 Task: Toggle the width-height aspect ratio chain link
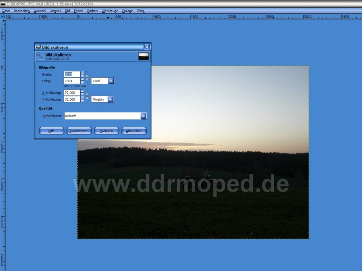87,78
